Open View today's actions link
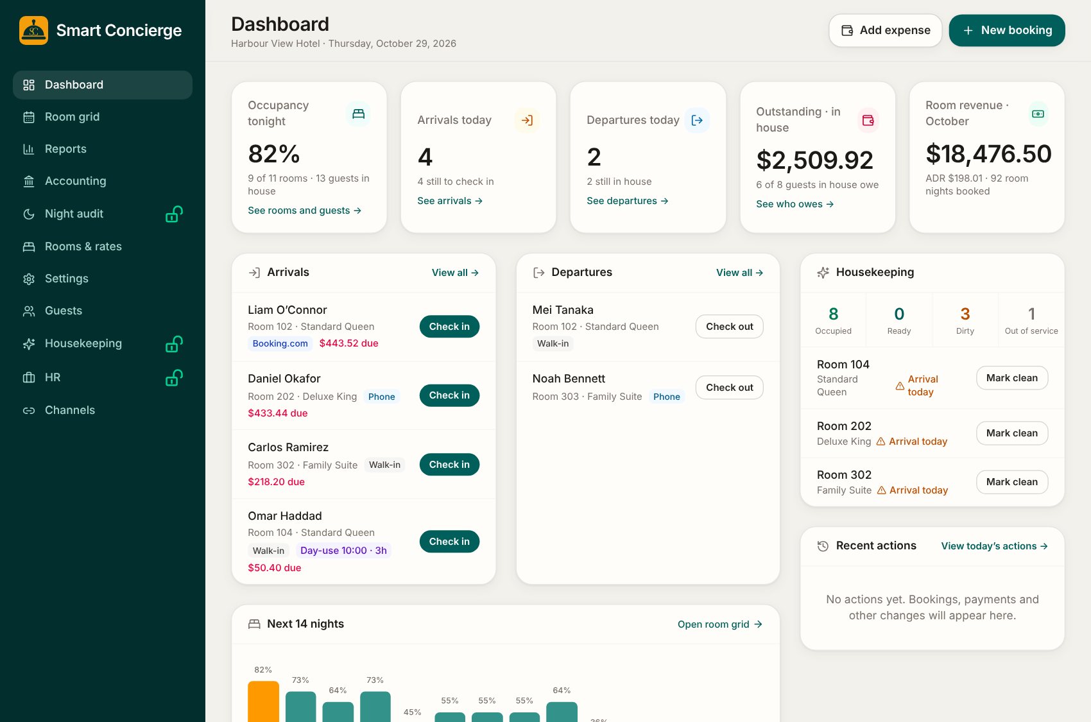 click(994, 546)
